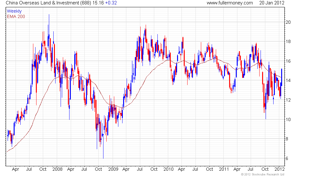Select the 2012 marker on the time axis
The width and height of the screenshot is (311, 177).
coord(280,169)
